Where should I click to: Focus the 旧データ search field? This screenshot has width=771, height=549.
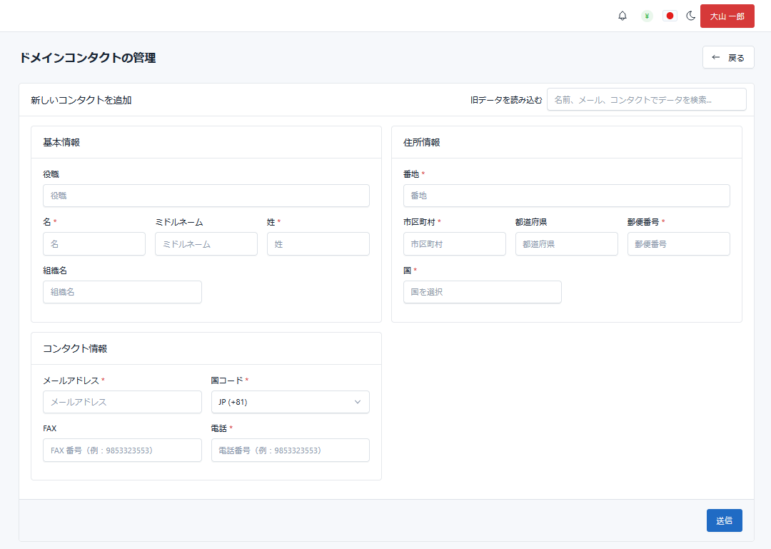[x=646, y=100]
